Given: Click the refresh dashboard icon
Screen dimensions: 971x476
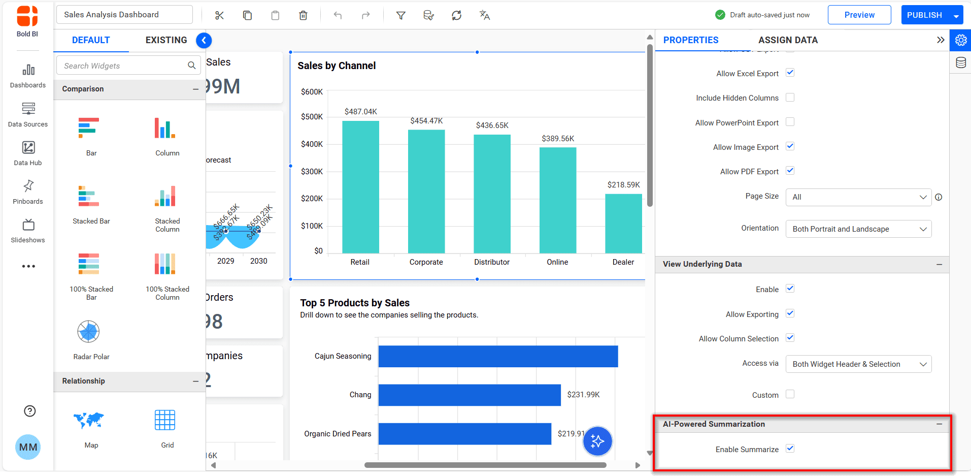Looking at the screenshot, I should pyautogui.click(x=456, y=15).
